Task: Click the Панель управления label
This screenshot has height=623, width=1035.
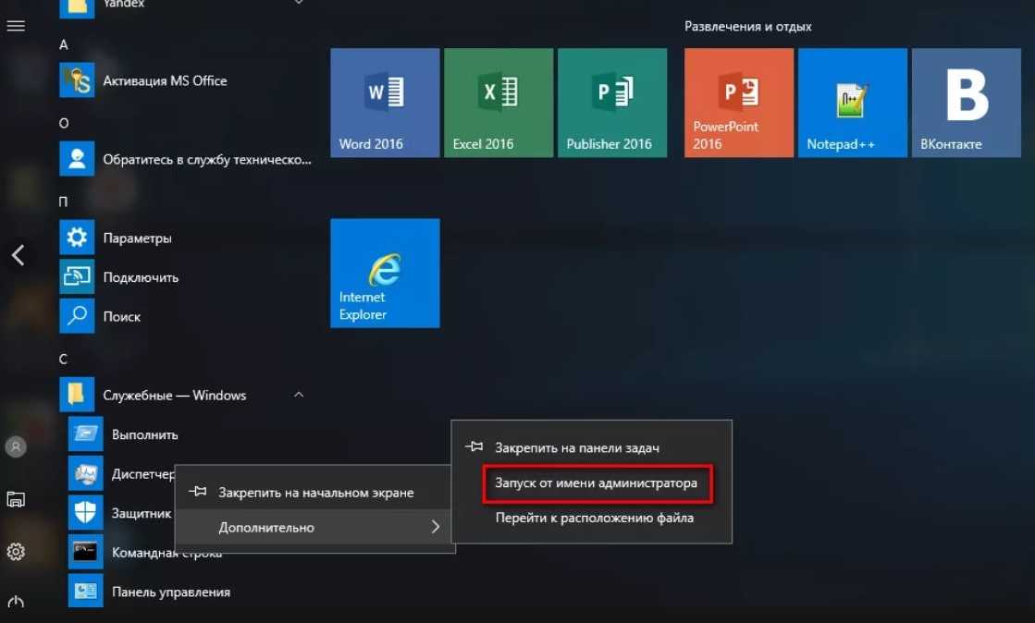Action: tap(171, 592)
